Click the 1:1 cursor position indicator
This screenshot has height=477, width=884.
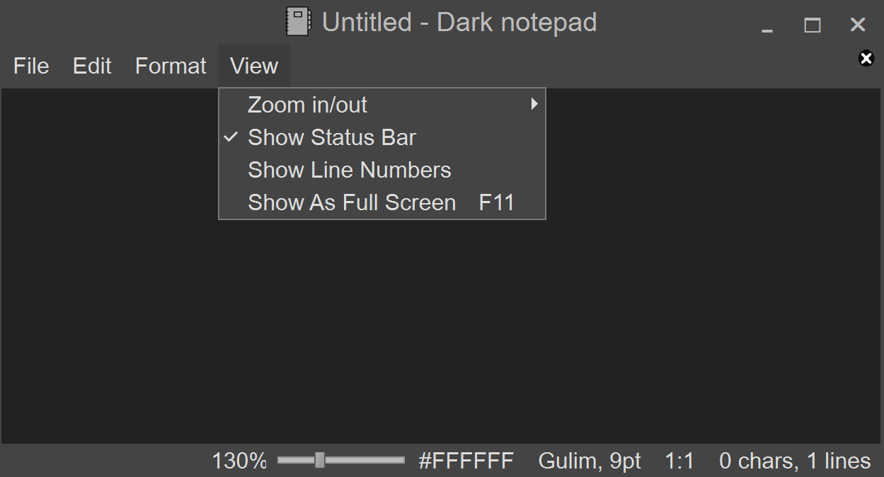coord(679,461)
